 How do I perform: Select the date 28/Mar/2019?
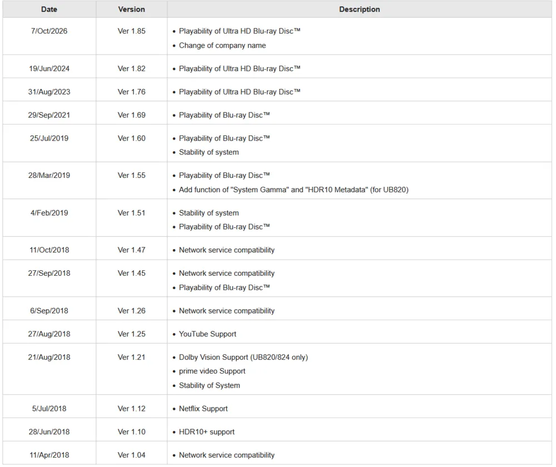pyautogui.click(x=49, y=176)
